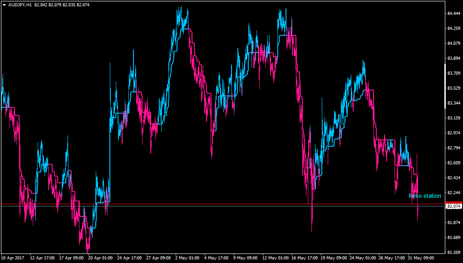Click the white vertical bar on price scale
Screen dimensions: 463x263
(x=446, y=86)
